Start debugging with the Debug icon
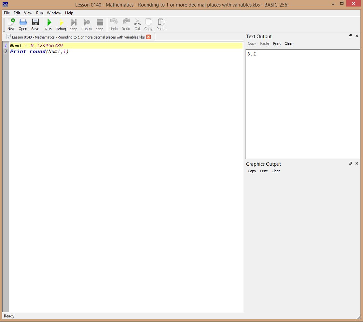 (61, 23)
